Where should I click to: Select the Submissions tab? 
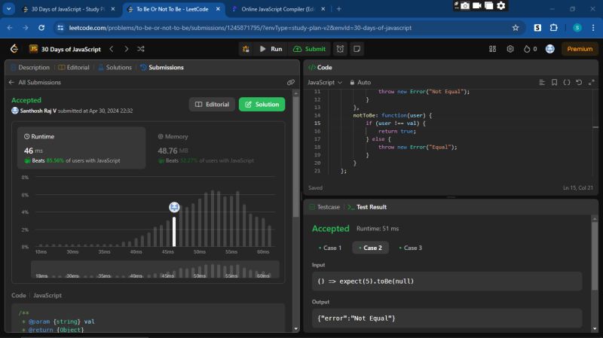tap(162, 67)
